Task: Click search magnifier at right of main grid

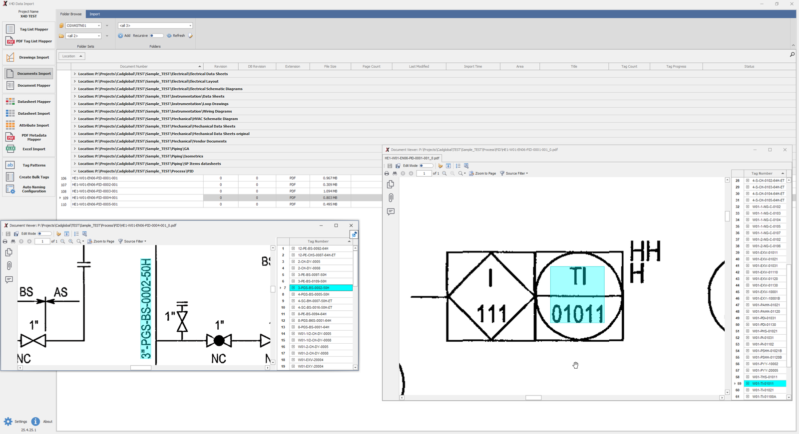Action: tap(792, 54)
